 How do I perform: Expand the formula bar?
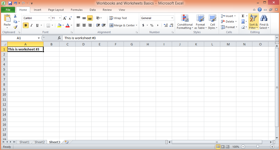tap(277, 38)
